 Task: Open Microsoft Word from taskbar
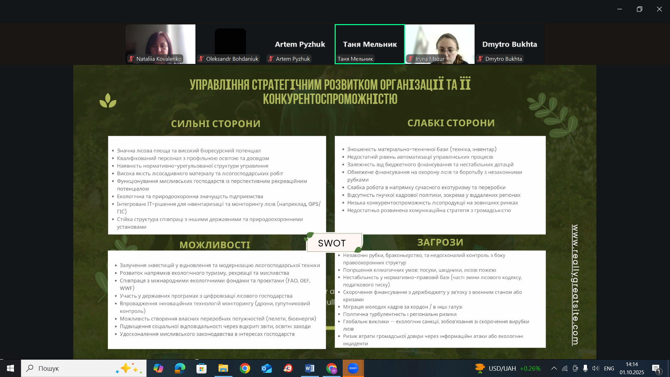(310, 368)
